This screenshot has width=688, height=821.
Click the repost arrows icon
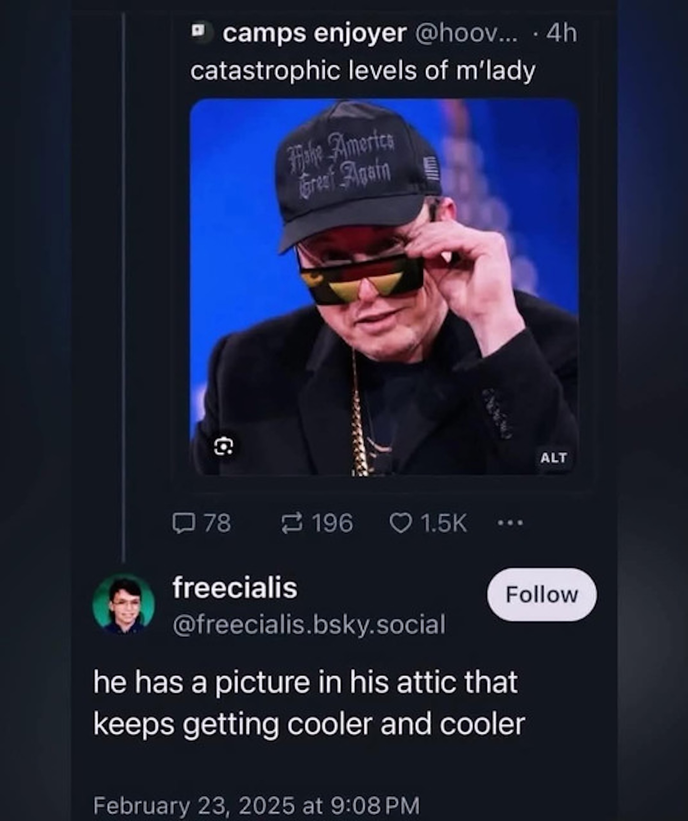click(x=292, y=523)
